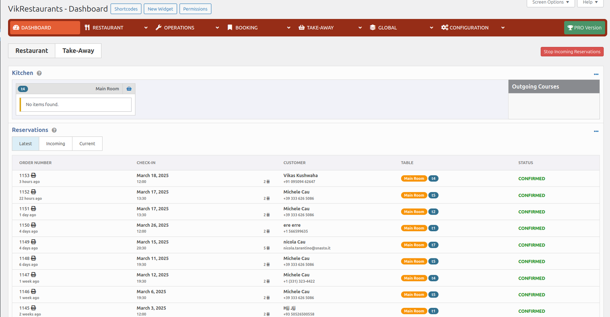This screenshot has height=317, width=610.
Task: Click the No items found message
Action: [x=75, y=104]
